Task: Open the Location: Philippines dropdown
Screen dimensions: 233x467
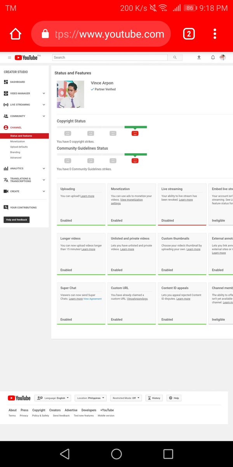Action: [90, 398]
